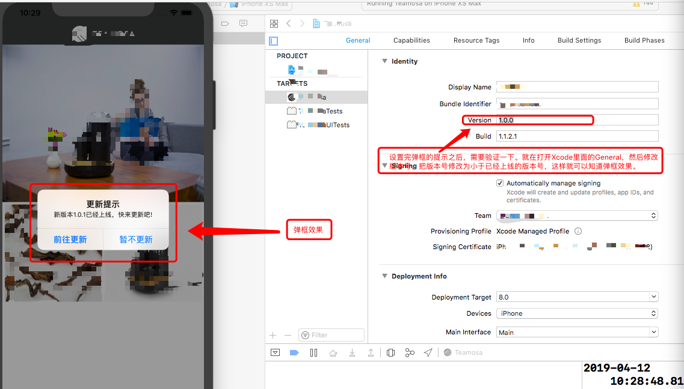684x389 pixels.
Task: Toggle breakpoints with the blue tag icon
Action: point(294,352)
